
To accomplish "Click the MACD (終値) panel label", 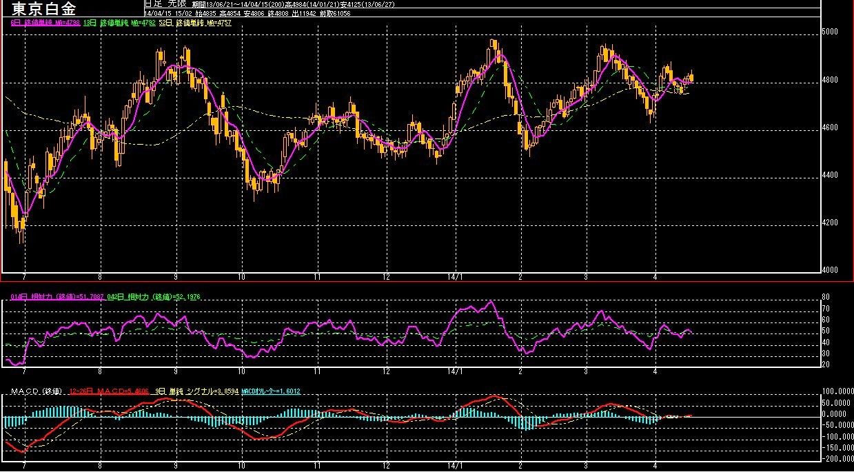I will [37, 391].
